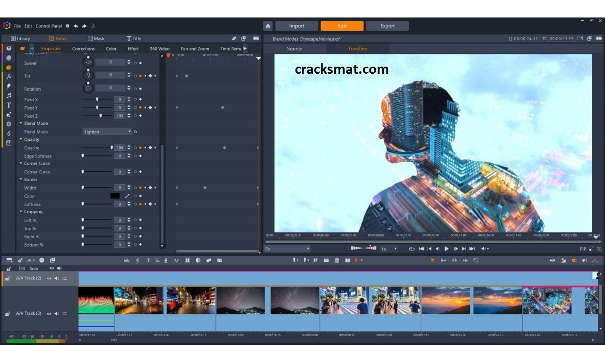Toggle lock on A/V Track (2)
Viewport: 605px width, 363px height.
click(8, 278)
